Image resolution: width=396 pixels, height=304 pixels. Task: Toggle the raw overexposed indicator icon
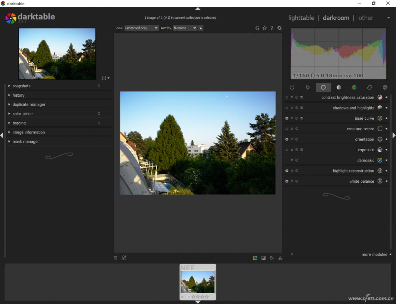pyautogui.click(x=255, y=258)
